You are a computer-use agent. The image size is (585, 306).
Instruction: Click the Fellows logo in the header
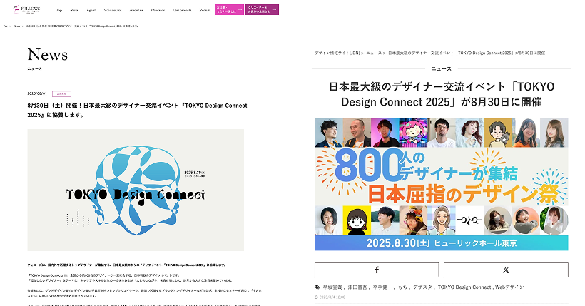pyautogui.click(x=26, y=9)
